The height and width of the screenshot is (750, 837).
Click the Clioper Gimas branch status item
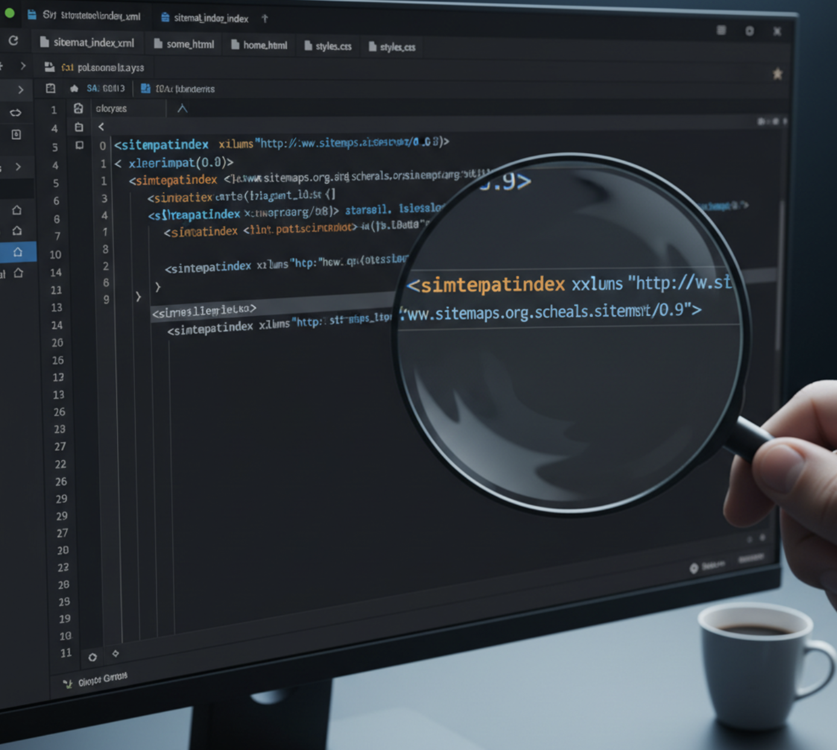pos(96,680)
